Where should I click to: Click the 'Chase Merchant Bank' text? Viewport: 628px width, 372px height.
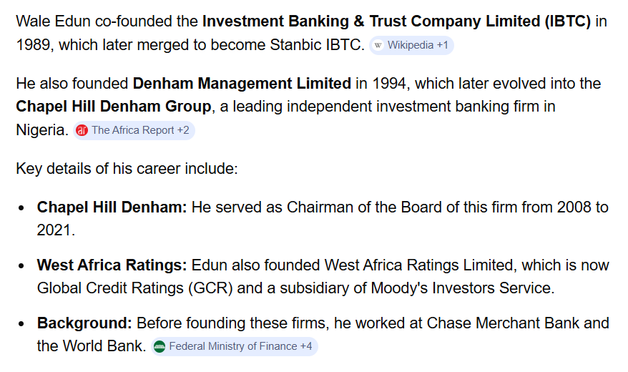pos(503,323)
